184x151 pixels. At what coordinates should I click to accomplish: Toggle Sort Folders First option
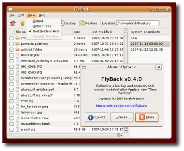pos(44,31)
